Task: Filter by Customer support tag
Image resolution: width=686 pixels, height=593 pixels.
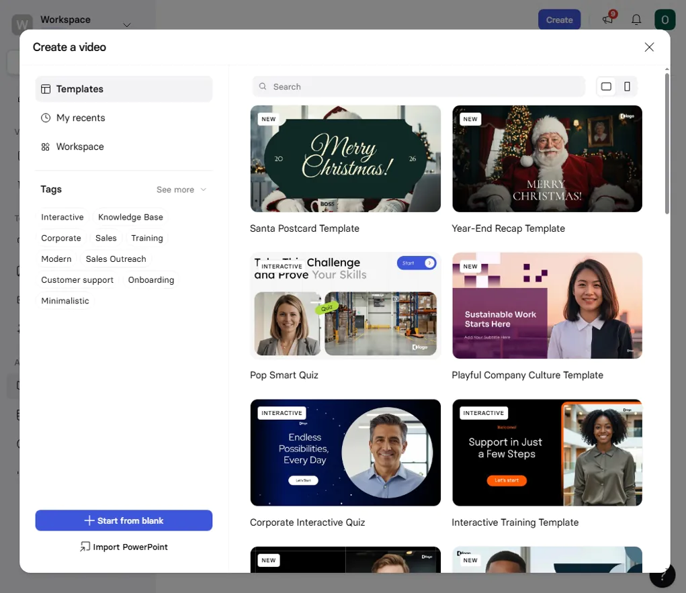Action: pyautogui.click(x=77, y=280)
